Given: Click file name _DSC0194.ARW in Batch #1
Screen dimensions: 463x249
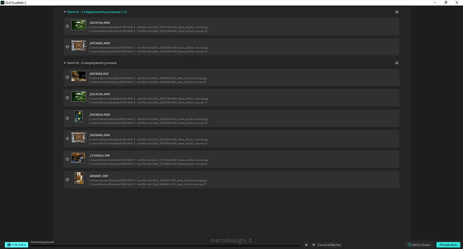Looking at the screenshot, I should point(100,23).
